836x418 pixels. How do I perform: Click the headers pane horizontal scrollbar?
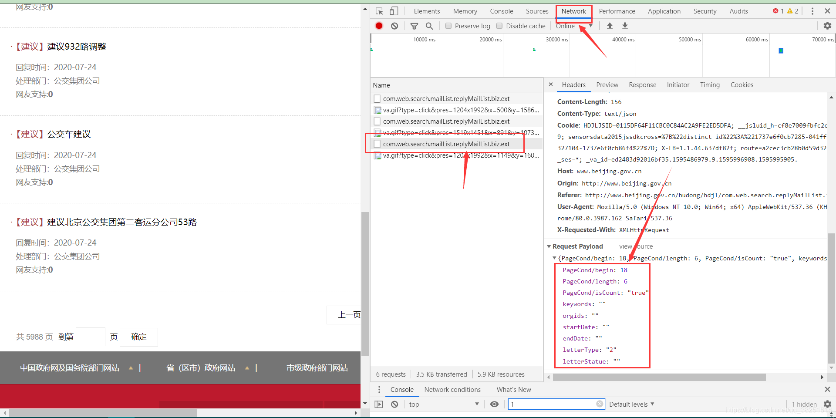click(659, 377)
